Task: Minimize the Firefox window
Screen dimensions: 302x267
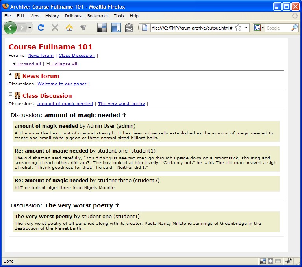Action: tap(277, 7)
